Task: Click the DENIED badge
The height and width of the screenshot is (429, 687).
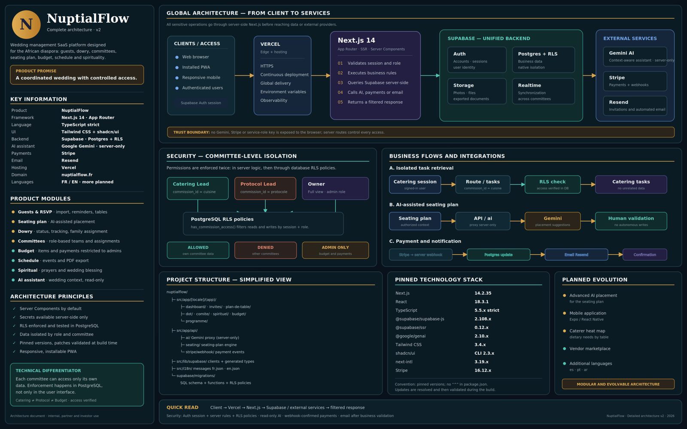Action: [x=265, y=250]
